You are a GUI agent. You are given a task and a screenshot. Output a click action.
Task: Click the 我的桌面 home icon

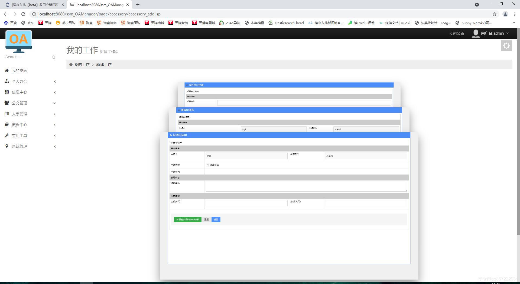(x=7, y=70)
